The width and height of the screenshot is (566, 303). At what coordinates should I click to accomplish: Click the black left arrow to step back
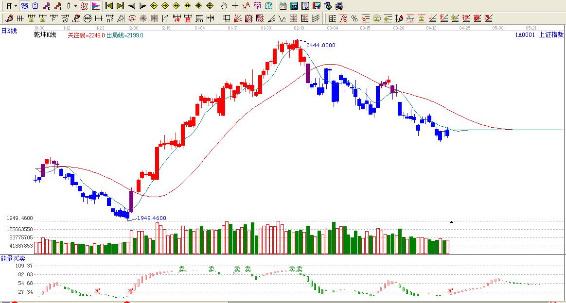132,6
